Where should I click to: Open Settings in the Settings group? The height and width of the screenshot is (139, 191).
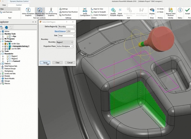63,9
